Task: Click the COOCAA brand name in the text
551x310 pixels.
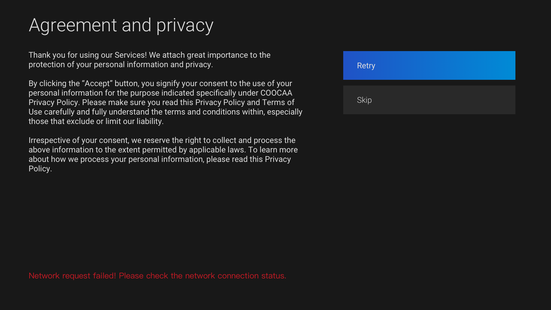Action: click(276, 93)
